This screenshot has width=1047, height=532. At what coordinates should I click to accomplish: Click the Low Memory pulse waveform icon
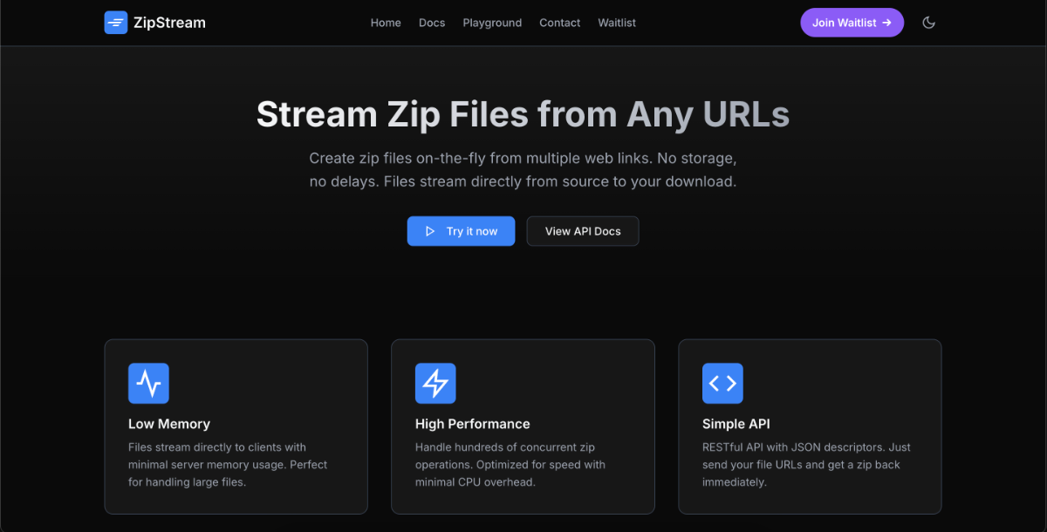[x=148, y=383]
